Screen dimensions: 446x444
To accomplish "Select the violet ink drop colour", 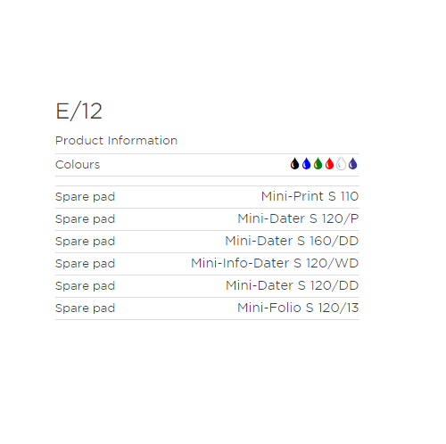I will tap(352, 164).
